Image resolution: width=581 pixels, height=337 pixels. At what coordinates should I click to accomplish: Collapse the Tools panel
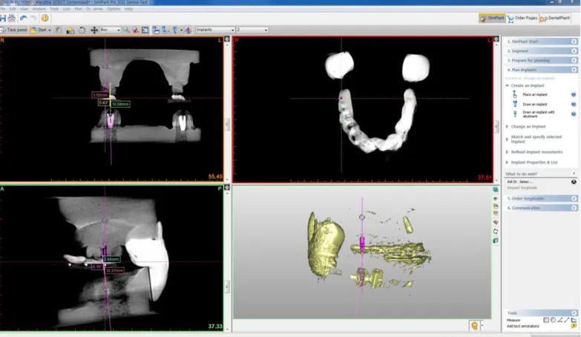[x=574, y=313]
